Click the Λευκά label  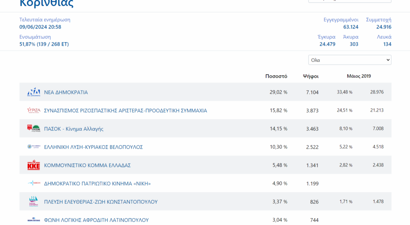point(384,37)
